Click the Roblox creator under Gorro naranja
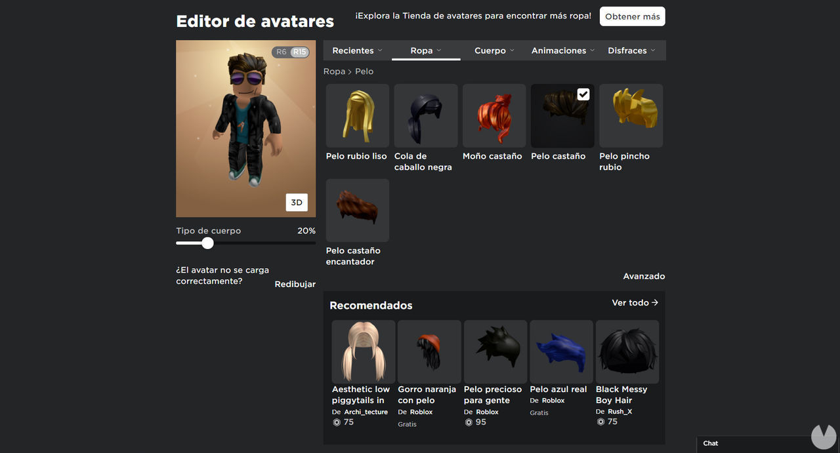The image size is (840, 453). point(421,412)
